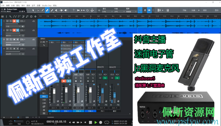Open macro toolbar grid dropdown arrow

[x=163, y=10]
